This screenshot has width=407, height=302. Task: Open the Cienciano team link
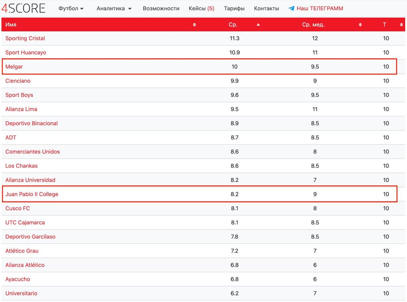(x=18, y=81)
